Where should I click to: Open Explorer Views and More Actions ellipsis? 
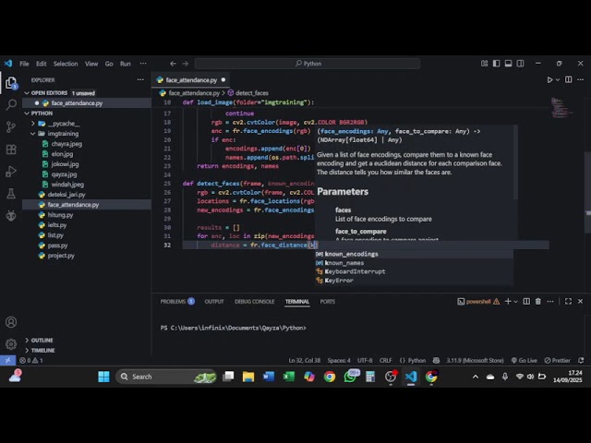[x=140, y=80]
